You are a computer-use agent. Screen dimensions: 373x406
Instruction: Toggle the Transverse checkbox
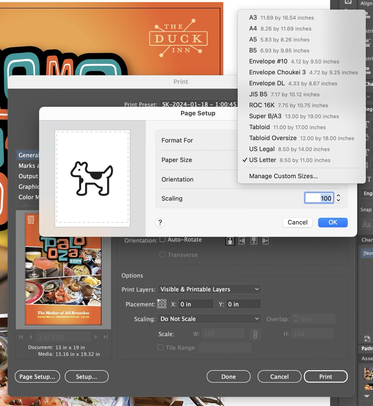tap(162, 255)
